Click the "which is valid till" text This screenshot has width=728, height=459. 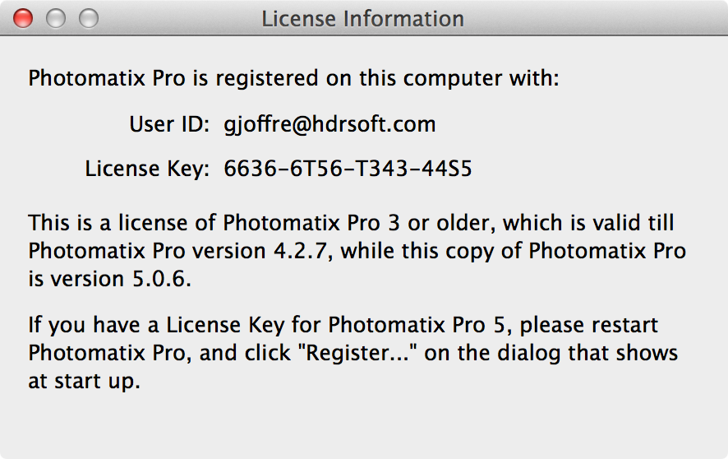click(588, 223)
